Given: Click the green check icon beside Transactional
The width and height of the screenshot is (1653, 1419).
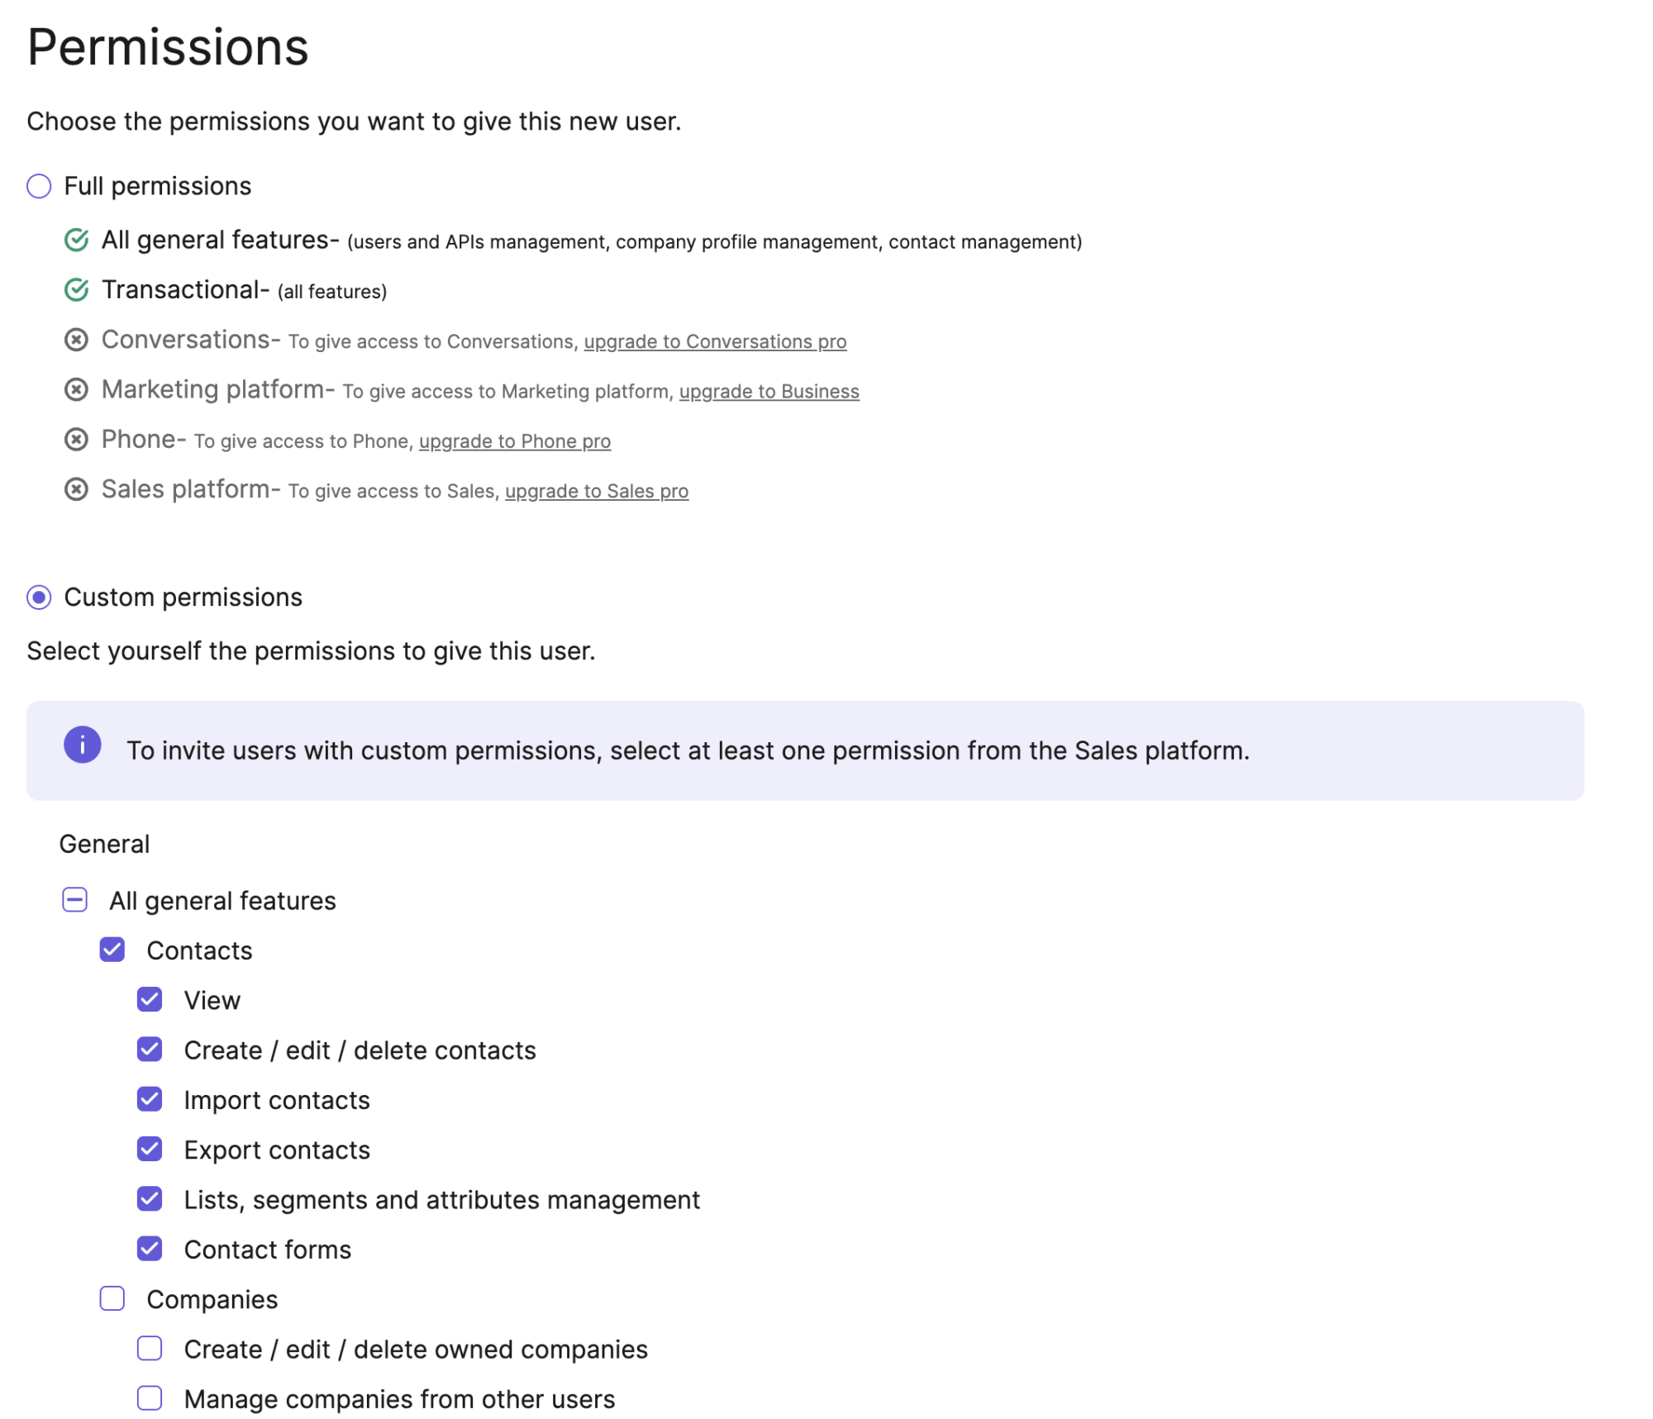Looking at the screenshot, I should tap(76, 290).
